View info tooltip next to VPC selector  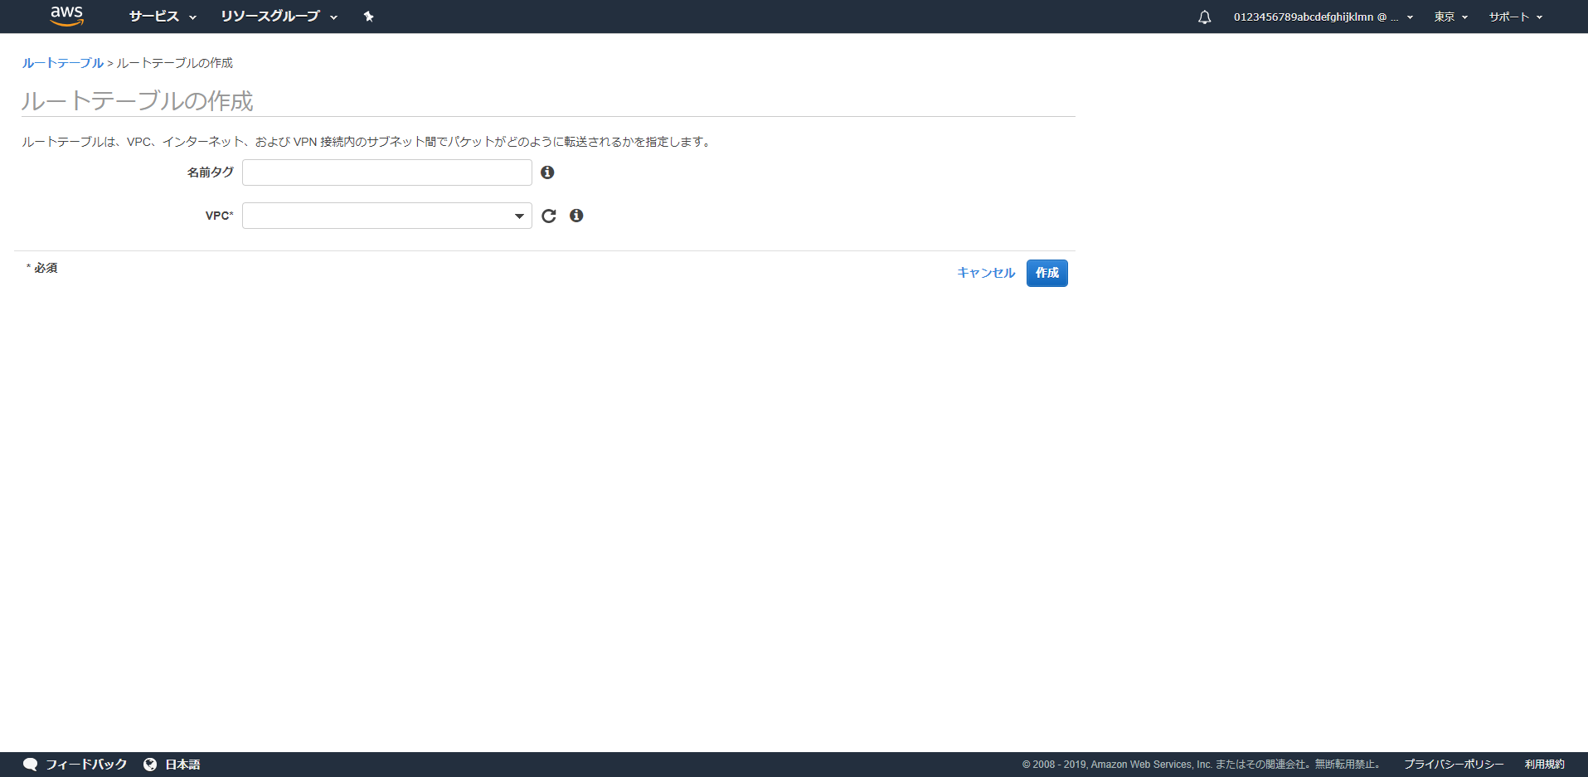[x=577, y=216]
